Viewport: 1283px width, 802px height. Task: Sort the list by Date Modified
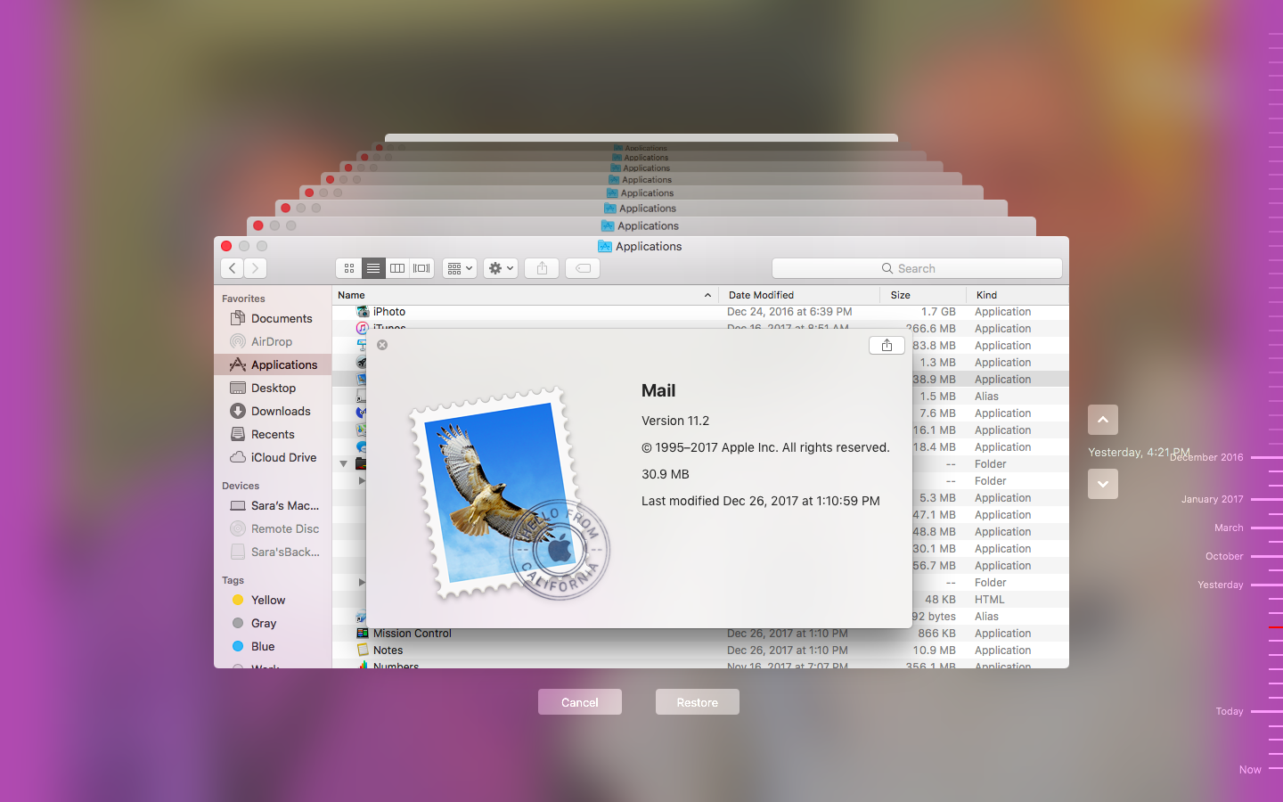click(x=799, y=295)
